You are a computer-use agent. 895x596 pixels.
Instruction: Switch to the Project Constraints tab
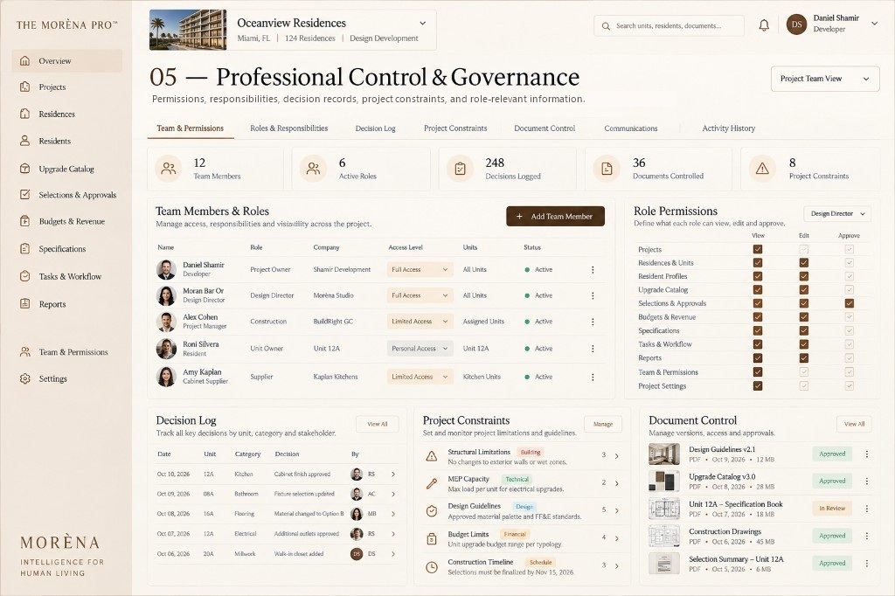click(x=455, y=128)
